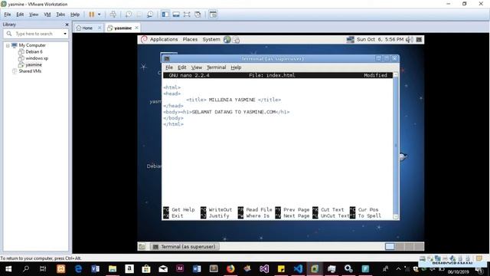Open Microsoft Store from taskbar
The image size is (490, 276).
tap(146, 269)
